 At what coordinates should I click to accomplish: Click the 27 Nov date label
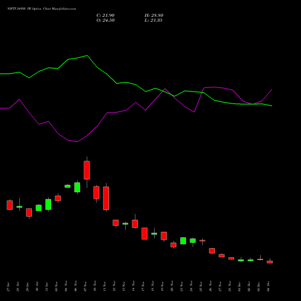point(220,287)
